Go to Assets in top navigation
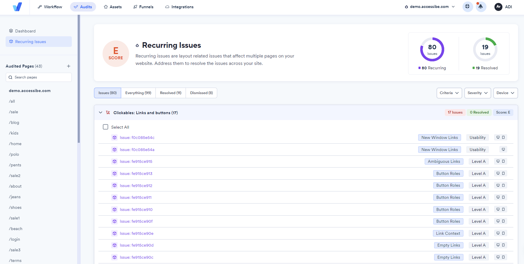 coord(113,7)
